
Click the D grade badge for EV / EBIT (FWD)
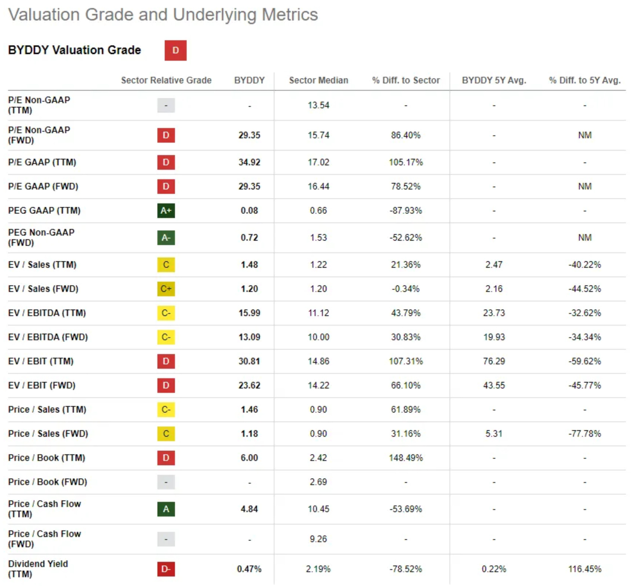166,386
